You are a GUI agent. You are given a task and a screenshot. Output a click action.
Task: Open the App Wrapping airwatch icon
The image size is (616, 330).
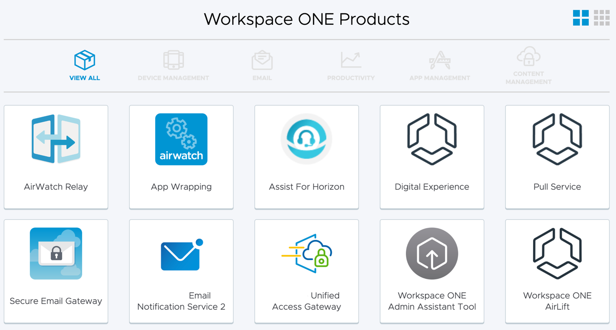click(x=181, y=139)
